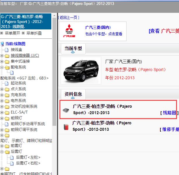This screenshot has height=175, width=179.
Task: Click the Mitsubishi Motors logo
Action: [x=69, y=31]
